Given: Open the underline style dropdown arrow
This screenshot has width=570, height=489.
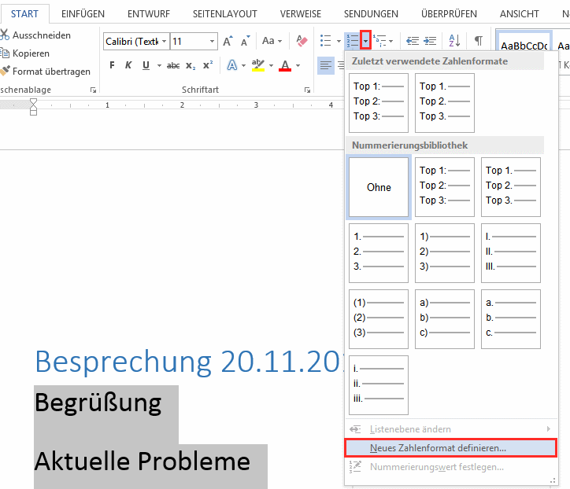Looking at the screenshot, I should (x=159, y=66).
